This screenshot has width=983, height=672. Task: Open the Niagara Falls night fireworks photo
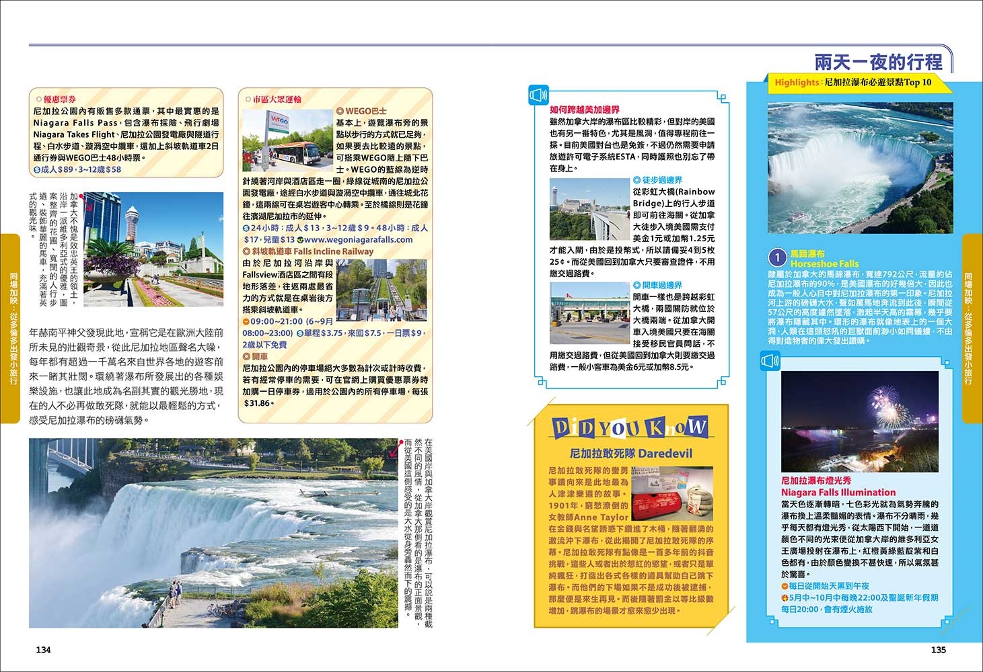click(x=859, y=421)
